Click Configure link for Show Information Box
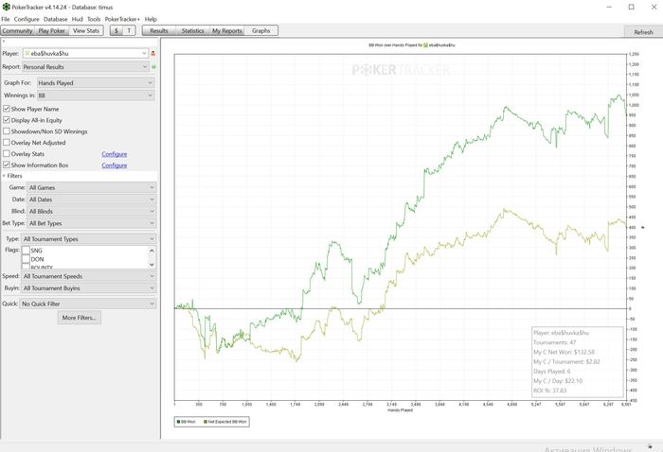 pos(115,165)
